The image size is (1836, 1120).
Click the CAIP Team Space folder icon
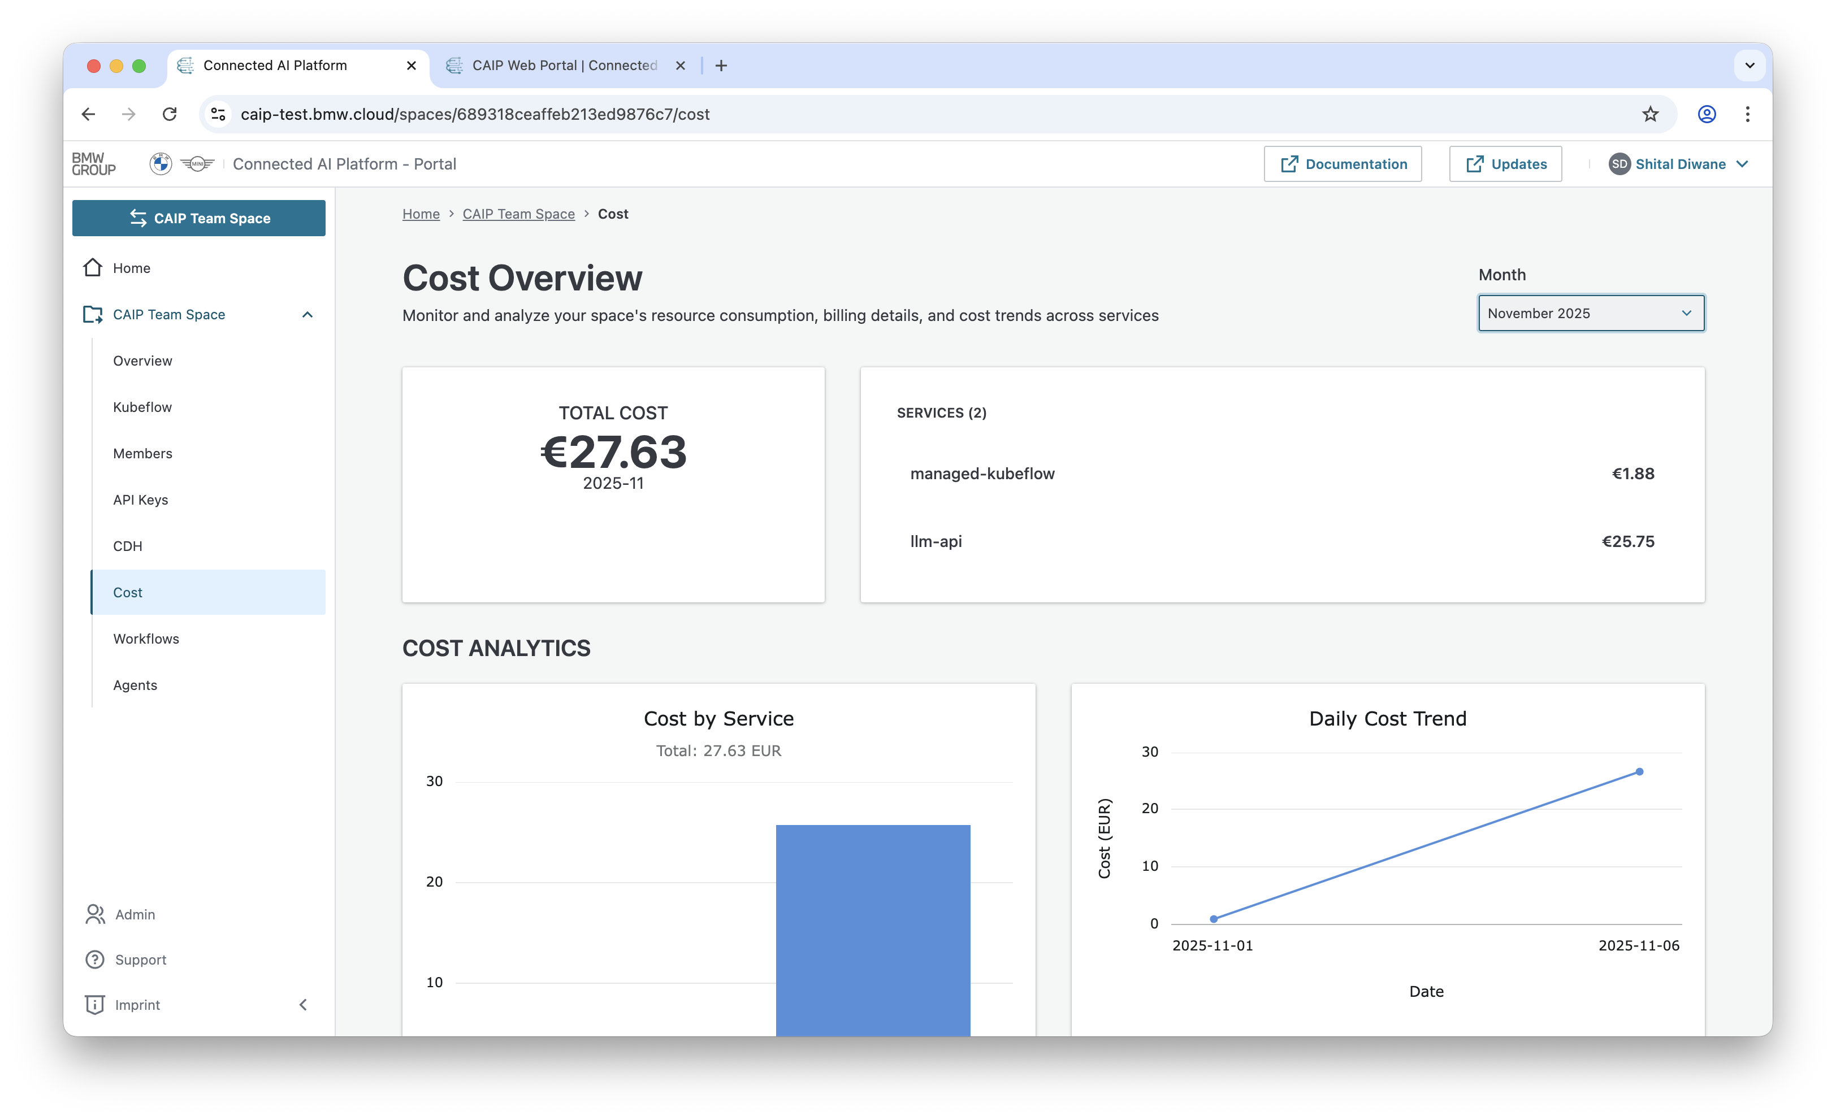[93, 314]
